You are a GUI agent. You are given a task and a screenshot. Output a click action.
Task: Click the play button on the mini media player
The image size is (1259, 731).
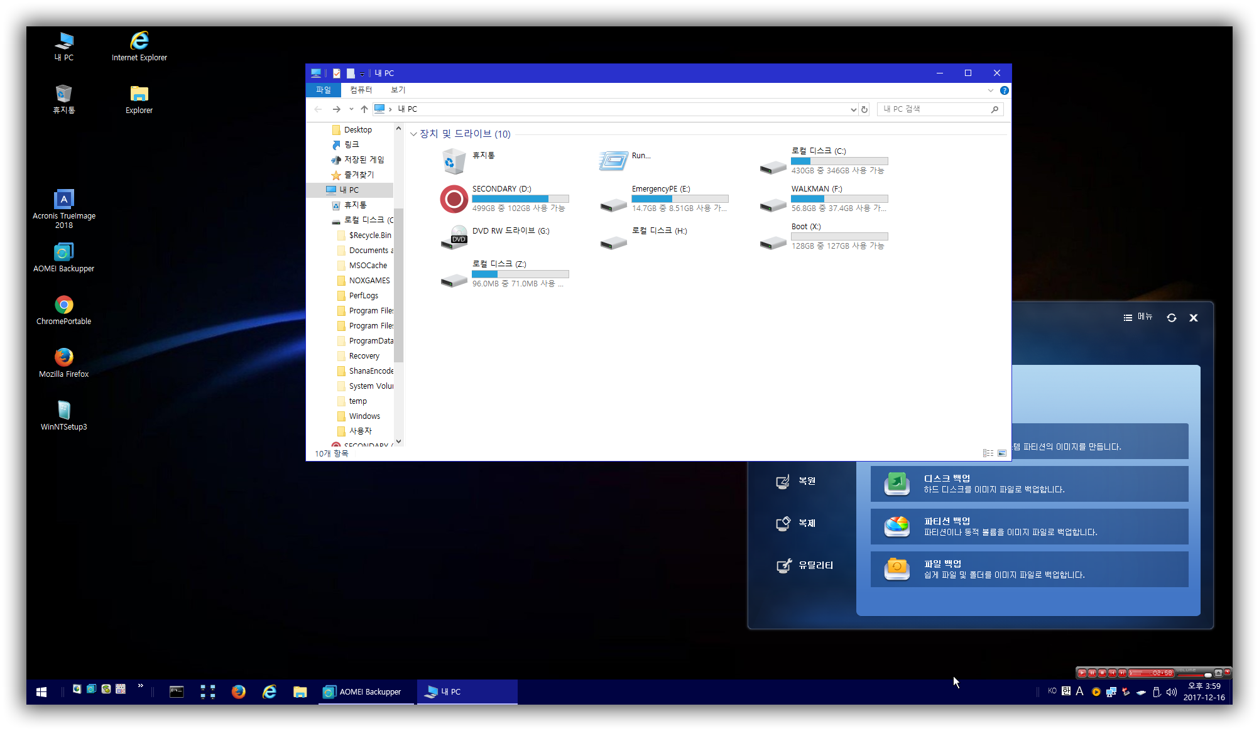click(x=1082, y=673)
